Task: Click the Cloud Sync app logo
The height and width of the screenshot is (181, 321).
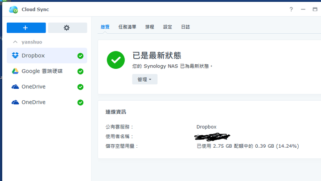Action: coord(13,9)
